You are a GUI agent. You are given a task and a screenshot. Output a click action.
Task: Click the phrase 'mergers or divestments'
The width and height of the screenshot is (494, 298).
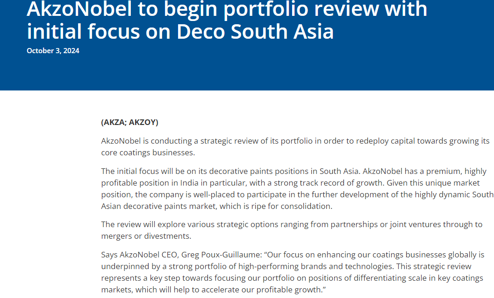(145, 236)
